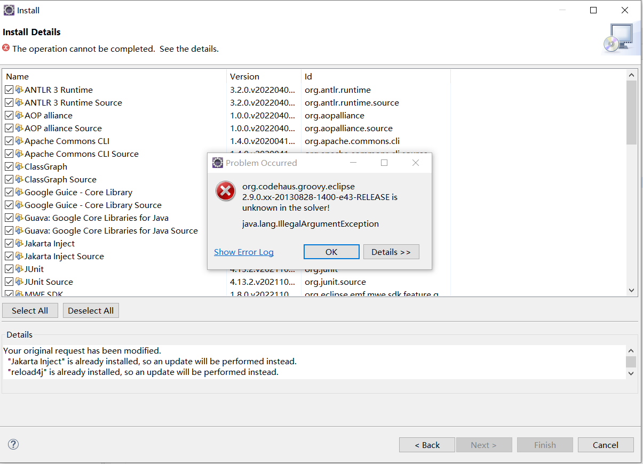The width and height of the screenshot is (643, 464).
Task: Select the org.junit.source Id cell
Action: (x=335, y=282)
